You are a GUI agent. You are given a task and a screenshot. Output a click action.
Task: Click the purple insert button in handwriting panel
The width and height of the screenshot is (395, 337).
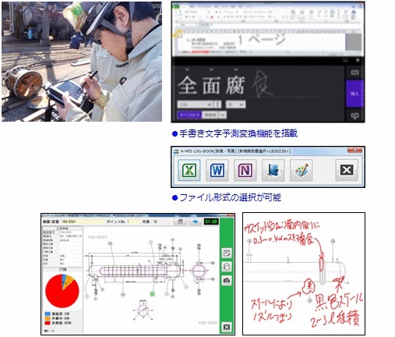coord(354,94)
